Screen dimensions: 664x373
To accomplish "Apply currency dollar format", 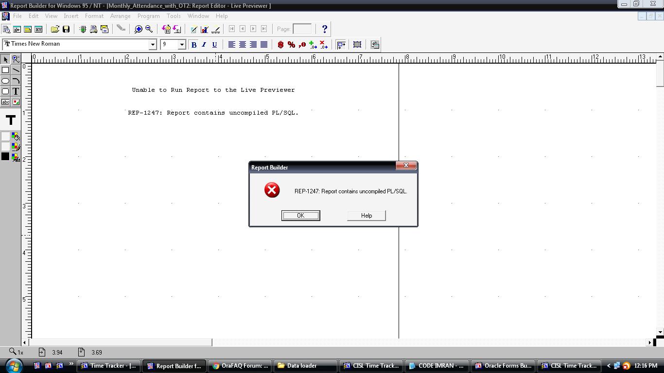I will (x=280, y=45).
